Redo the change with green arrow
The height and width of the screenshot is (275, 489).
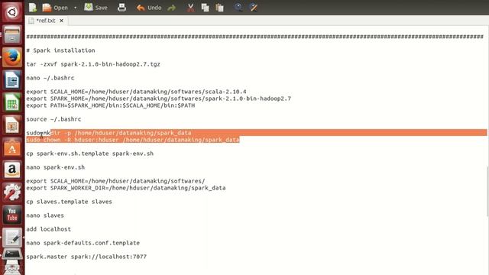click(x=171, y=8)
